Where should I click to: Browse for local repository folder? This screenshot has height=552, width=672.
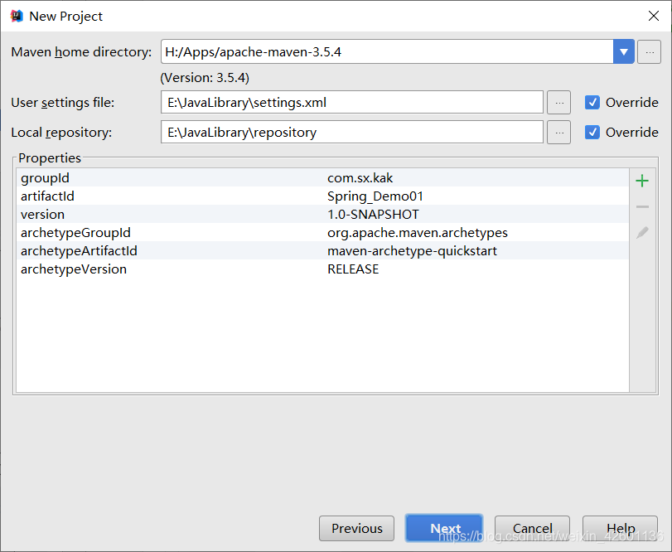pos(559,133)
